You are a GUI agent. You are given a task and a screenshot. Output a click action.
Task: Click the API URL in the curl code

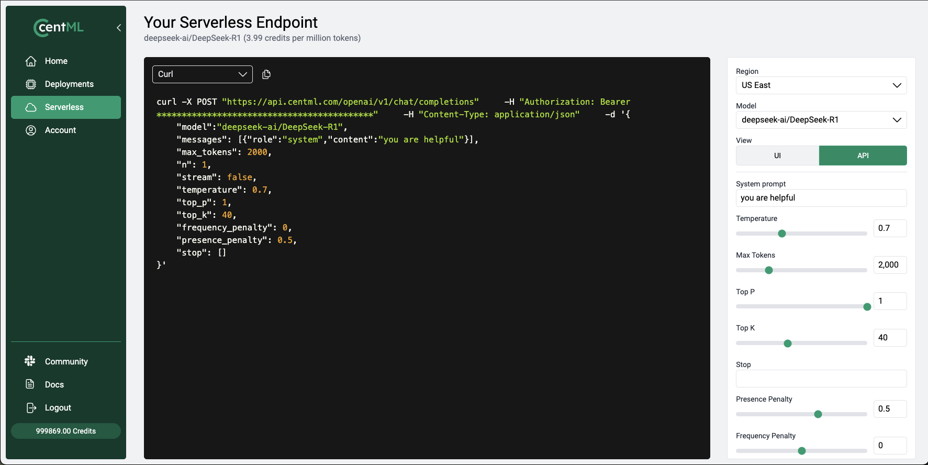[x=350, y=102]
